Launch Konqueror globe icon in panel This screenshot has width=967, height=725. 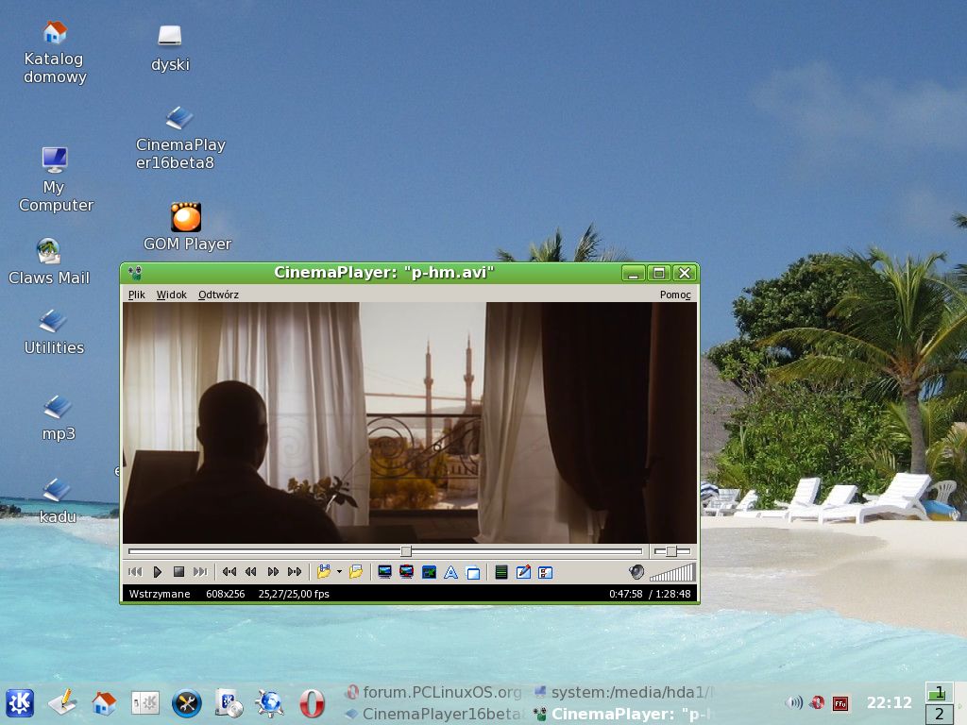tap(269, 702)
